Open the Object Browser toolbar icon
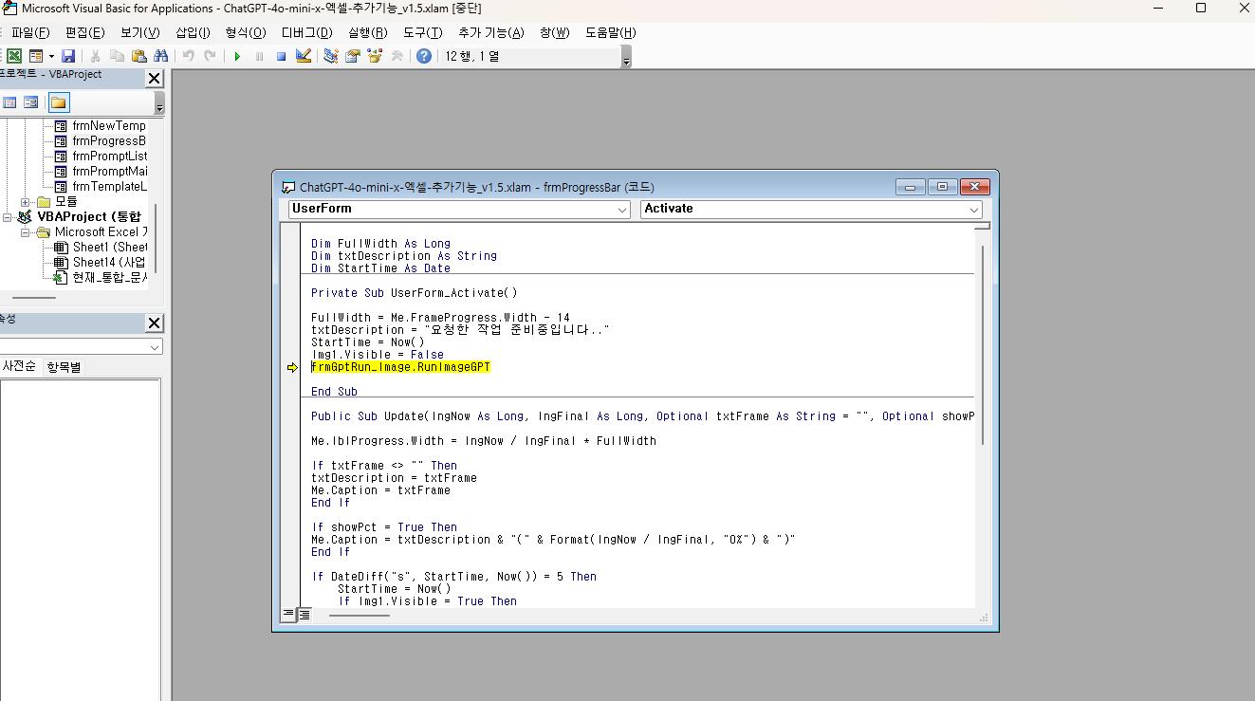Screen dimensions: 1255x701 tap(375, 57)
